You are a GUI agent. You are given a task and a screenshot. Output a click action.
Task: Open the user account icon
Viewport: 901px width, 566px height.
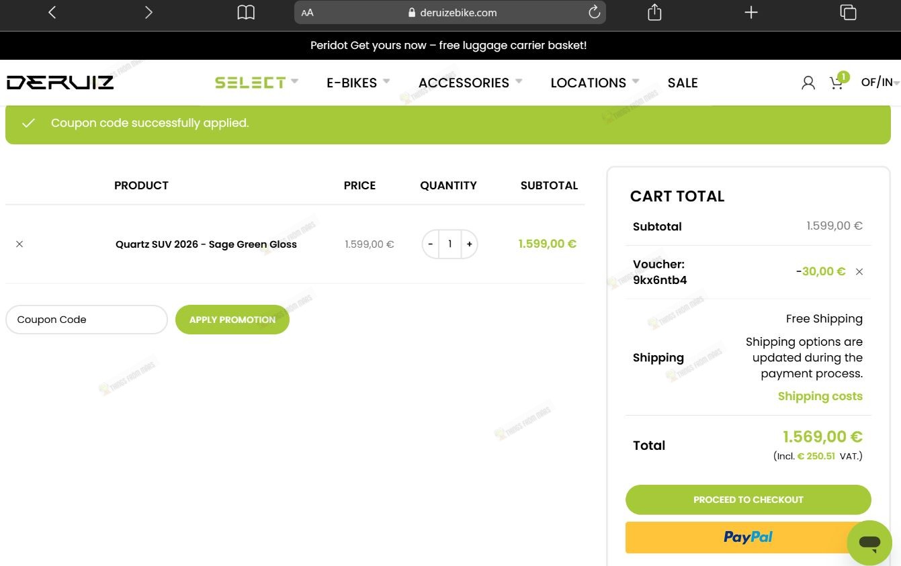click(808, 83)
